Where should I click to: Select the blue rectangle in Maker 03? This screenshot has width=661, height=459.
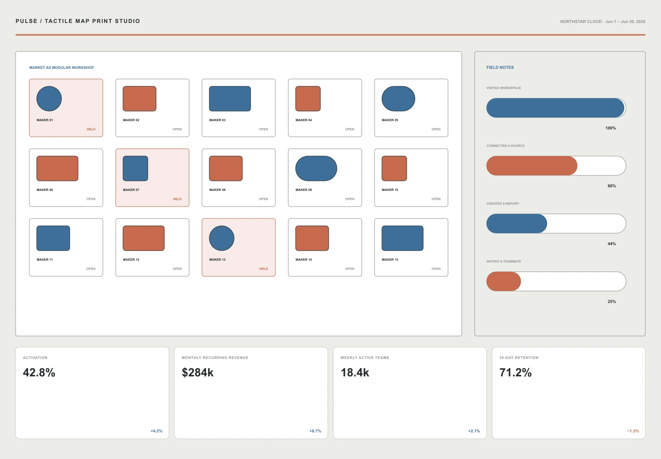pos(230,99)
